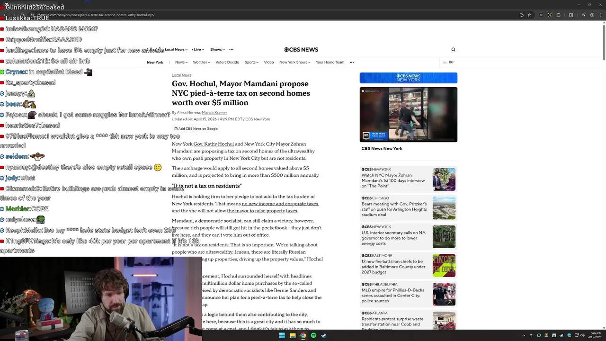This screenshot has height=341, width=606.
Task: Expand the News dropdown in New York nav
Action: pyautogui.click(x=181, y=62)
